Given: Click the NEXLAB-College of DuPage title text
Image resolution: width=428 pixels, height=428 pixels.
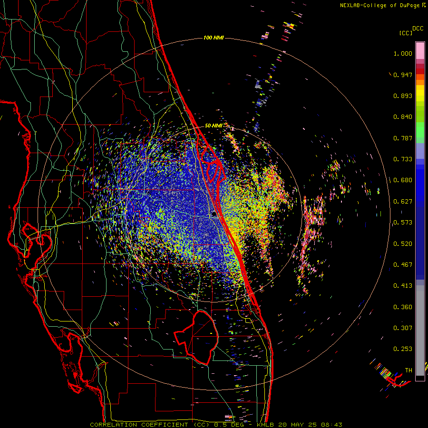Looking at the screenshot, I should pos(380,5).
